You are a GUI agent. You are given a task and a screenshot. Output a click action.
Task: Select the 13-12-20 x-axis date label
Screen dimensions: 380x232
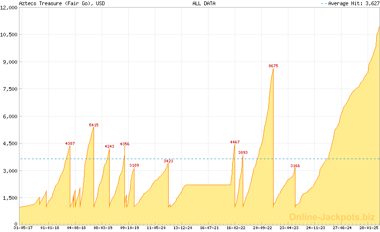(183, 228)
